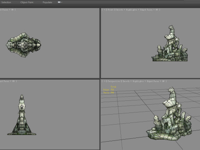Click the Edged Faces label in top-left viewport
This screenshot has height=150, width=200.
[x=4, y=10]
